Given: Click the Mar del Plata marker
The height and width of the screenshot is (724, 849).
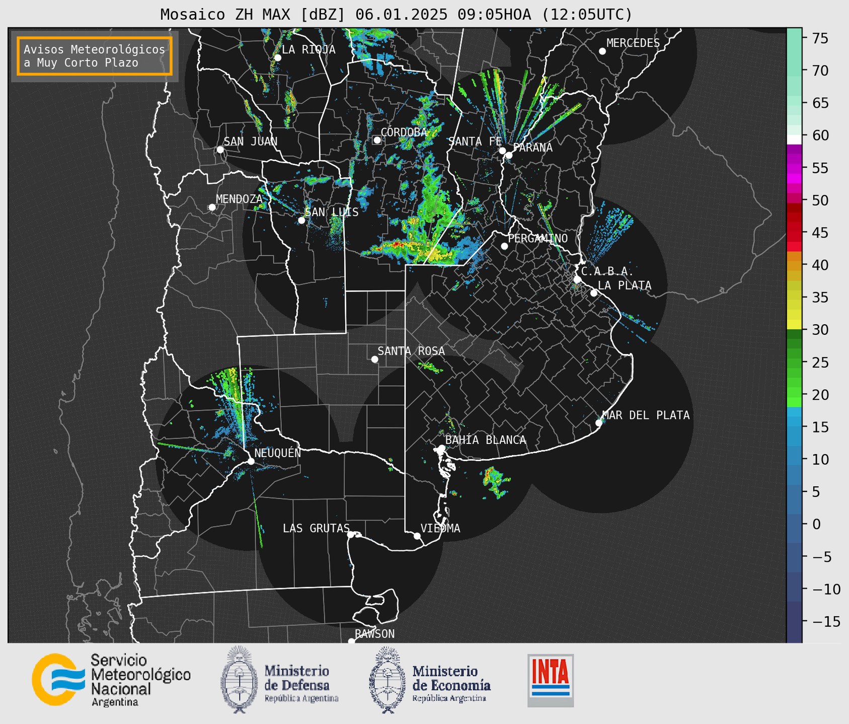Looking at the screenshot, I should coord(599,423).
